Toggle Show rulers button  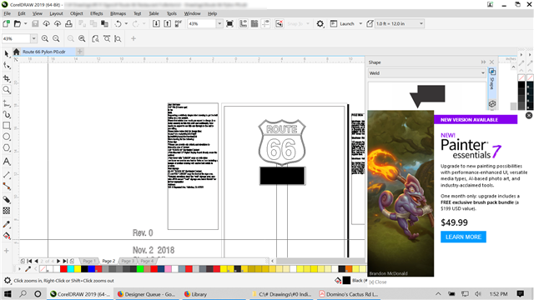click(x=243, y=24)
